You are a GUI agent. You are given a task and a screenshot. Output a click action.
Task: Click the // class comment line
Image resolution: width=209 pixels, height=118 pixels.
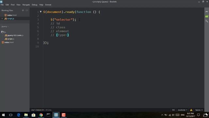(x=58, y=27)
